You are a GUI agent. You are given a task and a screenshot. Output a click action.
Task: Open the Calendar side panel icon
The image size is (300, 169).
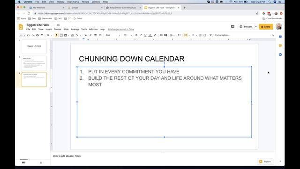pos(280,37)
